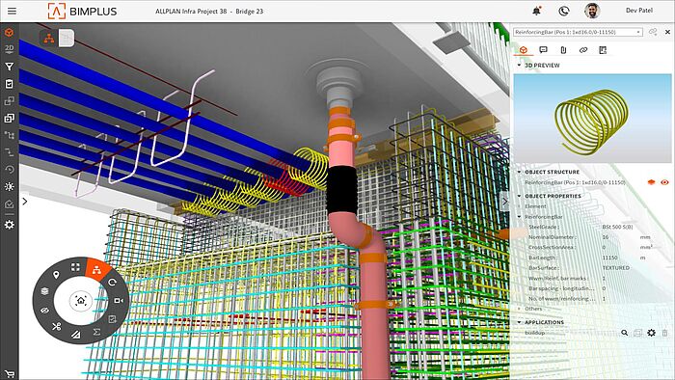Switch to the comments tab
Viewport: 675px width, 380px height.
(543, 50)
